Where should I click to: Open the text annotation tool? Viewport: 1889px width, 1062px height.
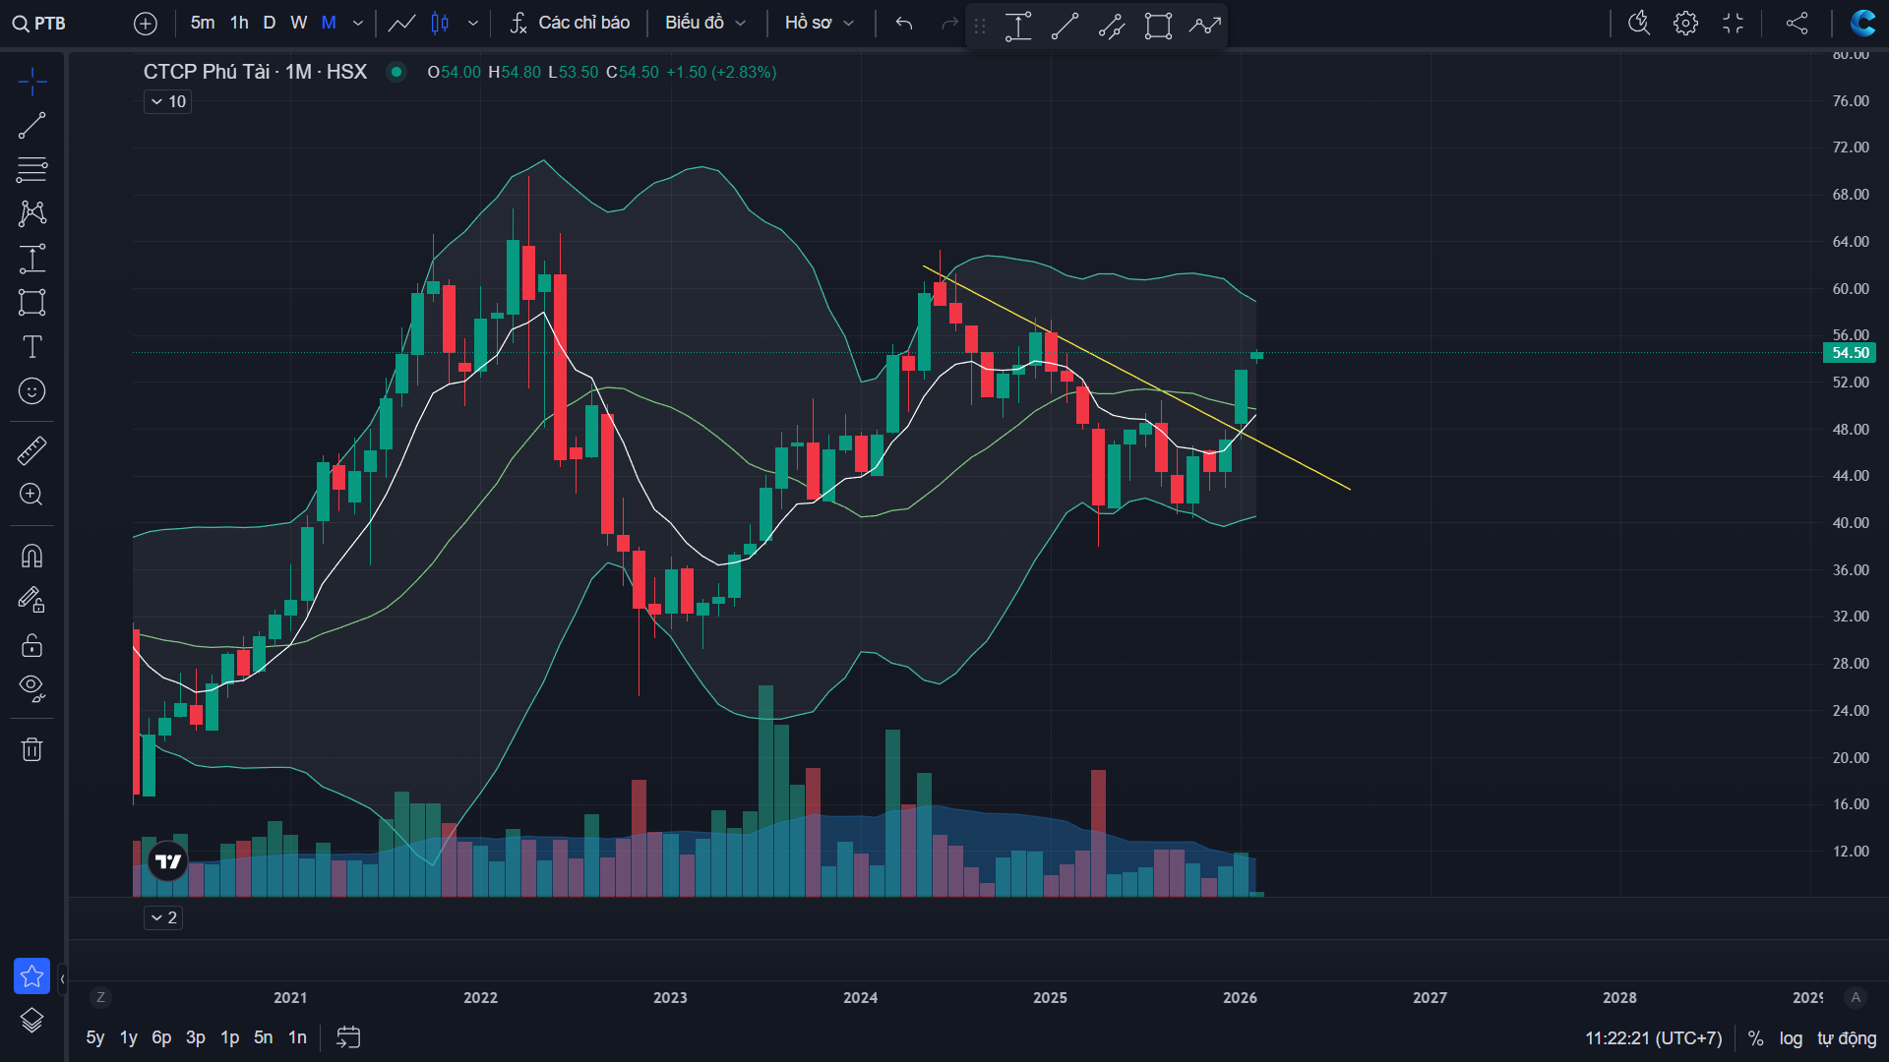[31, 347]
